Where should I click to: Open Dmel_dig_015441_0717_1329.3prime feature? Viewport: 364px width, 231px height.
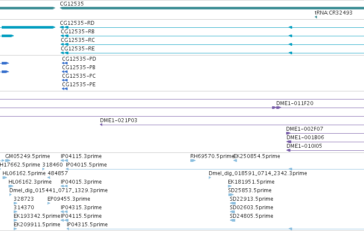click(59, 191)
